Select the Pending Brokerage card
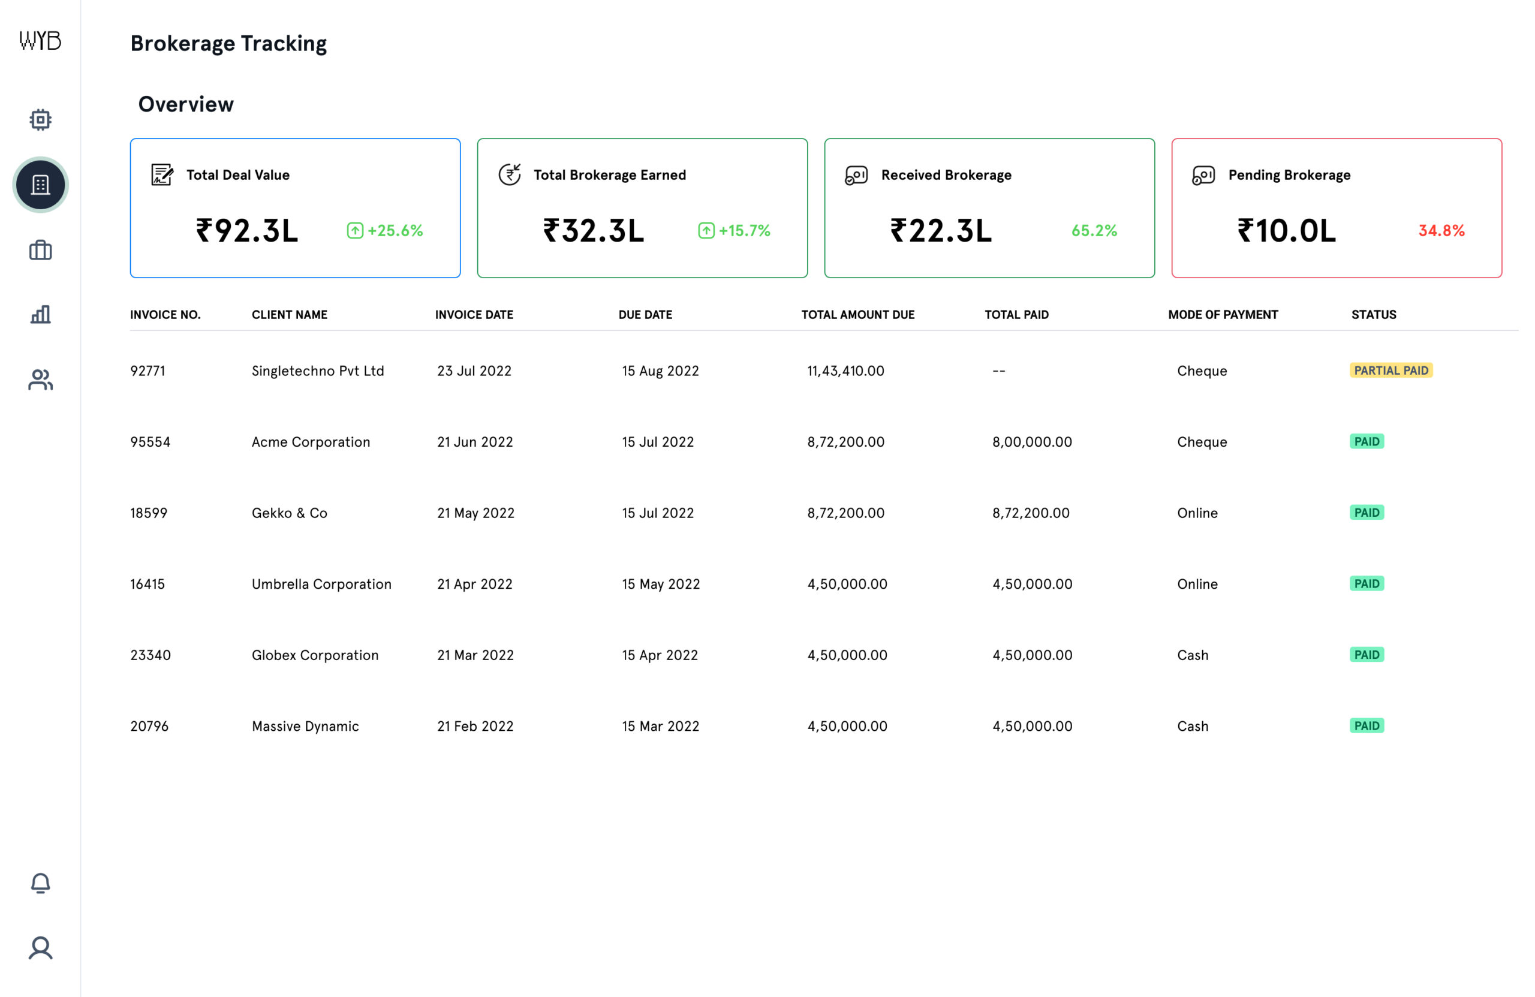1535x997 pixels. 1336,207
